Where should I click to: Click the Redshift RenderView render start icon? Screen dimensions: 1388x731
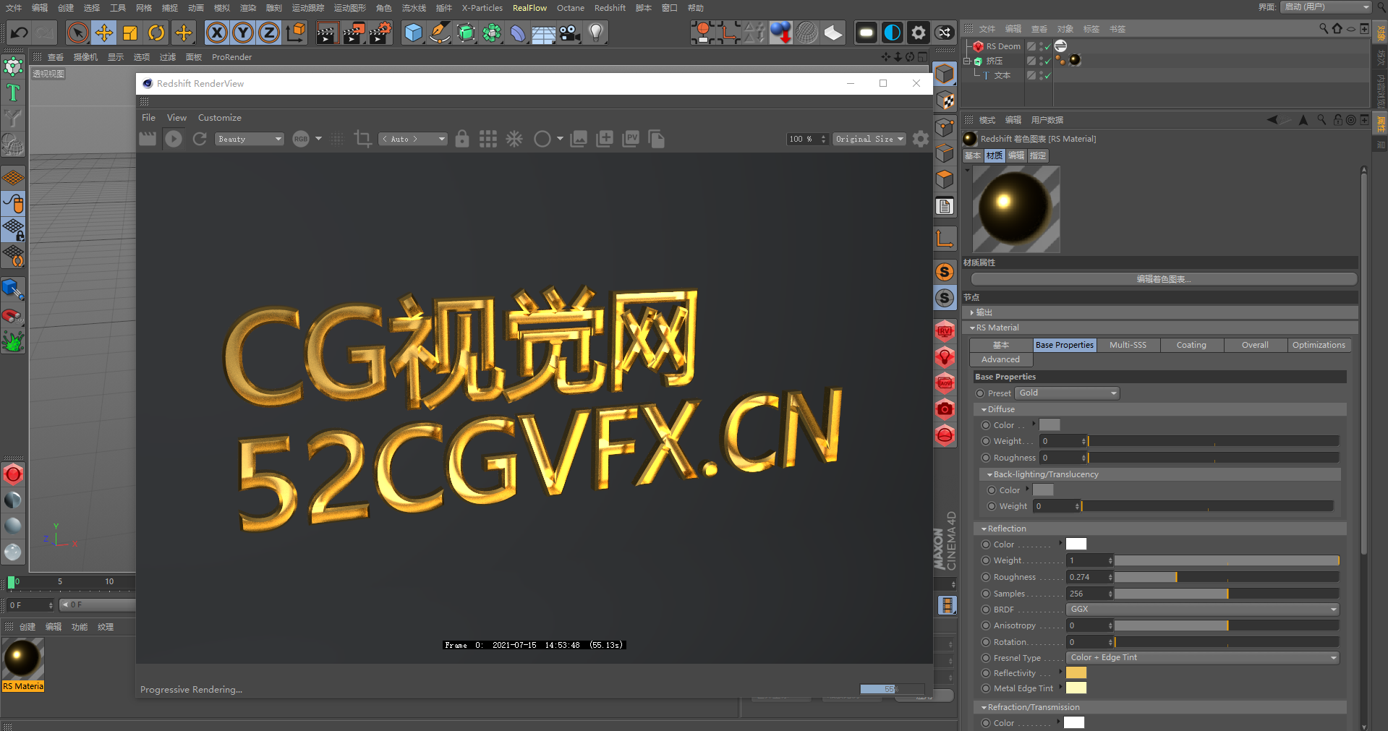pos(174,139)
